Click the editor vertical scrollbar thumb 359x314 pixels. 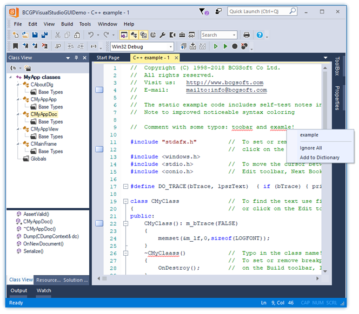point(325,99)
